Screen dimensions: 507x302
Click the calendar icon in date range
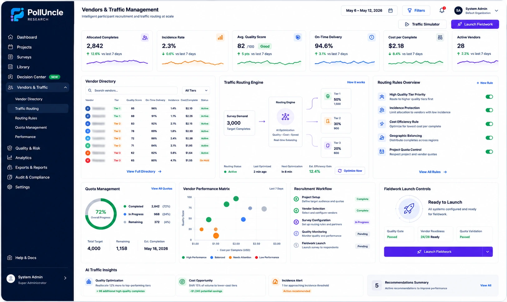pos(390,11)
